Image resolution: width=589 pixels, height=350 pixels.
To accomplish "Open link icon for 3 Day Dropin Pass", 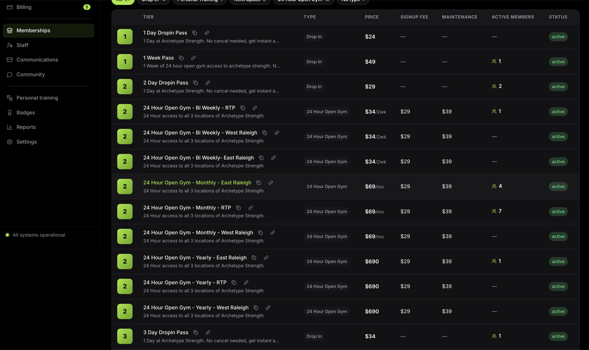I will pyautogui.click(x=208, y=333).
